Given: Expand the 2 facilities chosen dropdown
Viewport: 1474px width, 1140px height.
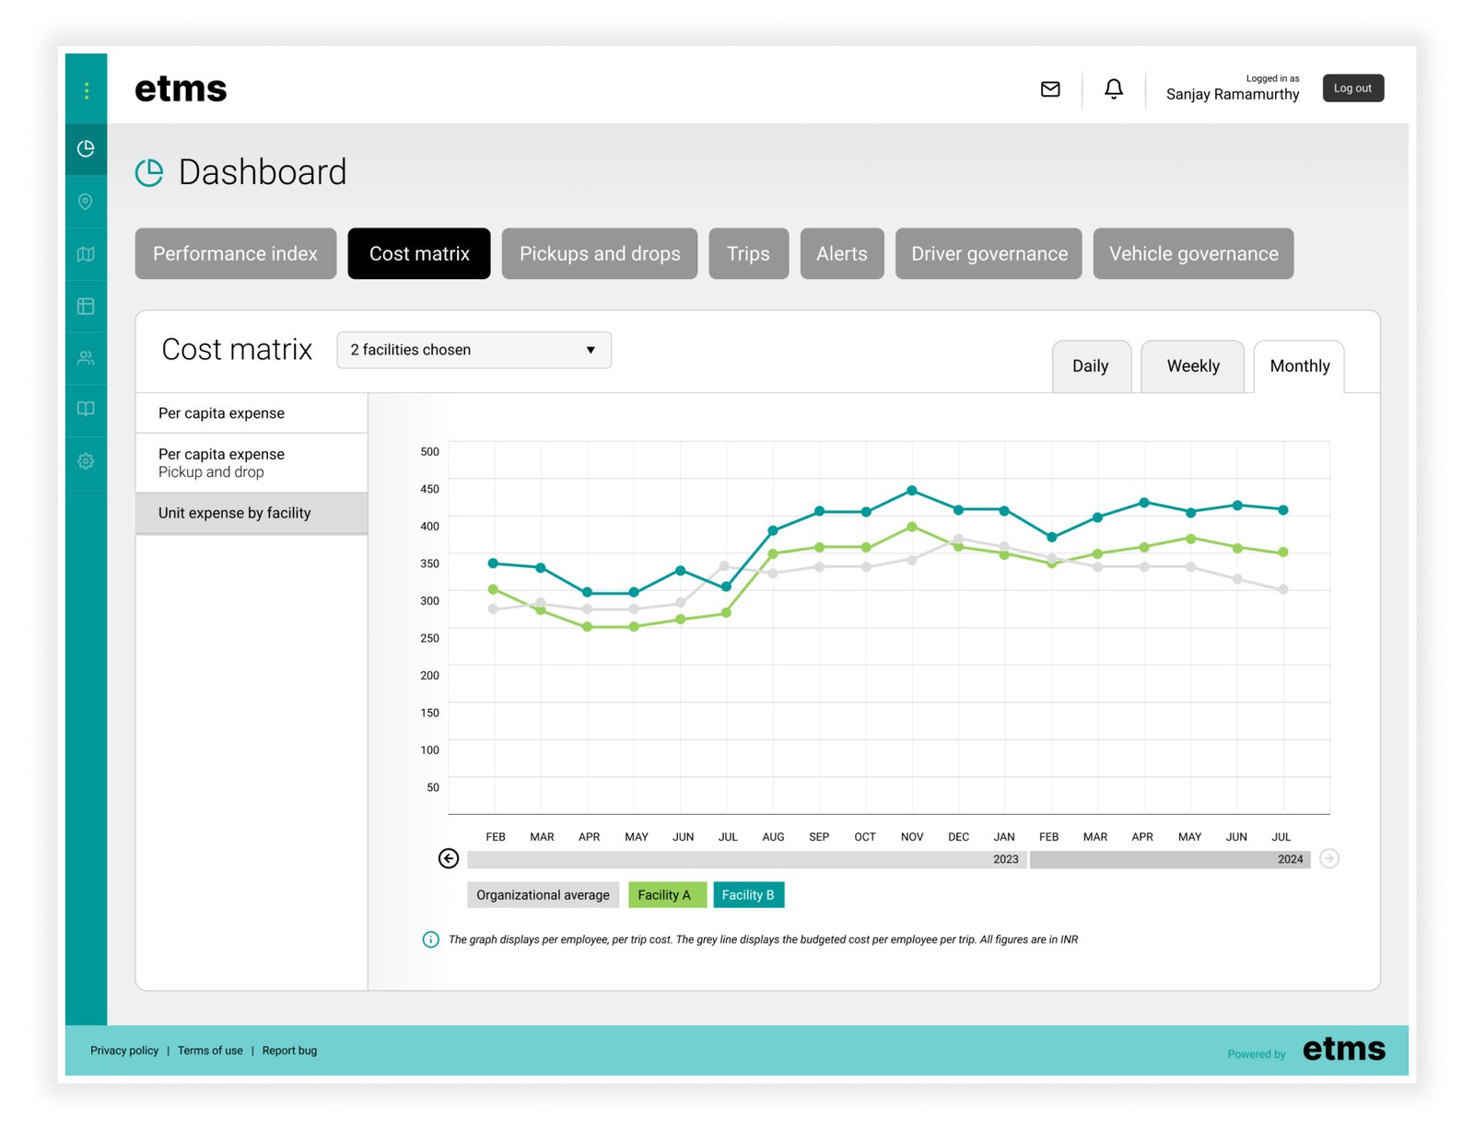Looking at the screenshot, I should (474, 350).
